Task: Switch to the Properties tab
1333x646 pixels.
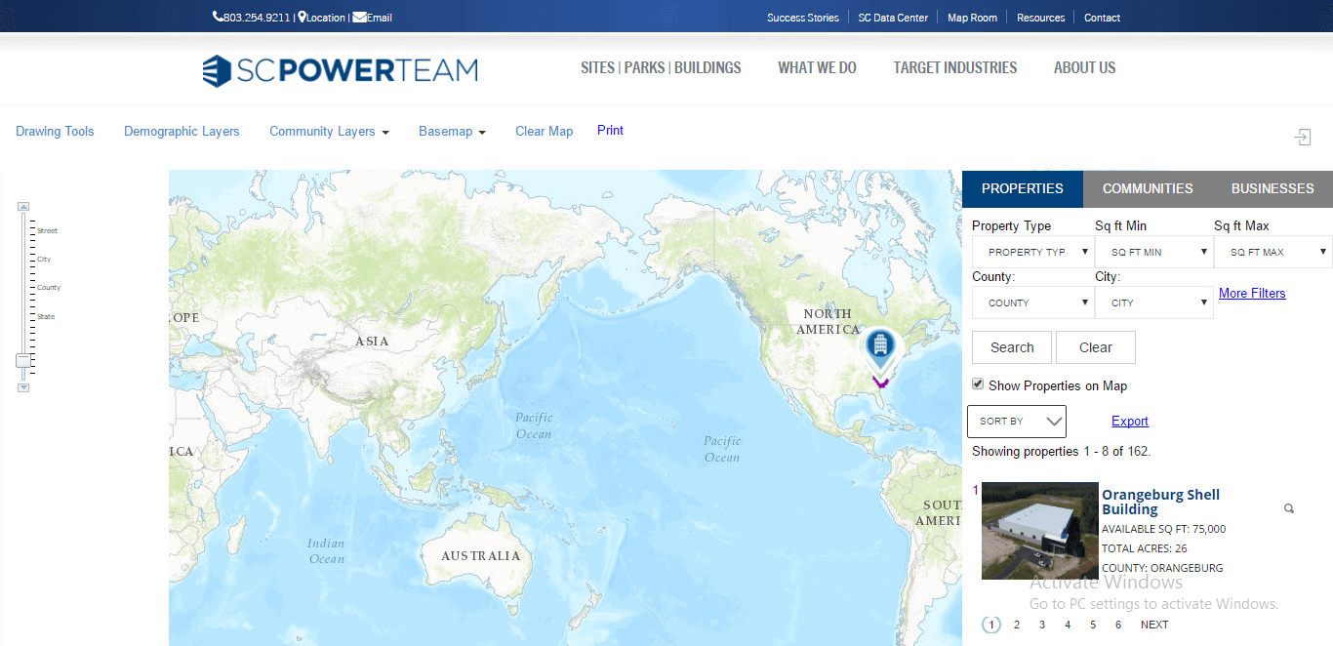Action: pyautogui.click(x=1023, y=188)
